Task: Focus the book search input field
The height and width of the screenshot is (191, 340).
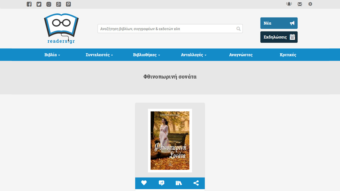Action: [x=170, y=29]
